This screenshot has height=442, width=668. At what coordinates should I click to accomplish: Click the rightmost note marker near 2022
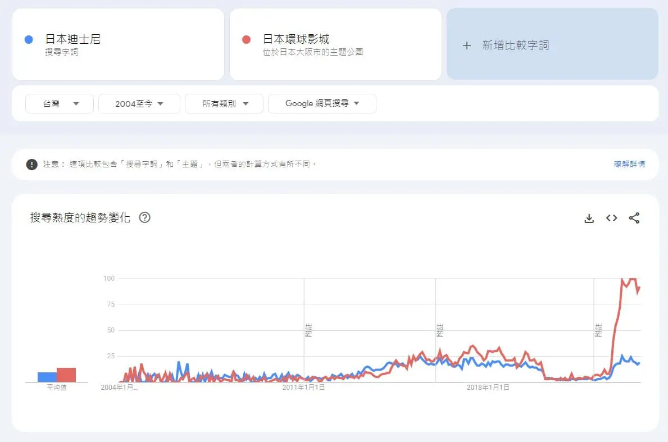click(x=598, y=330)
